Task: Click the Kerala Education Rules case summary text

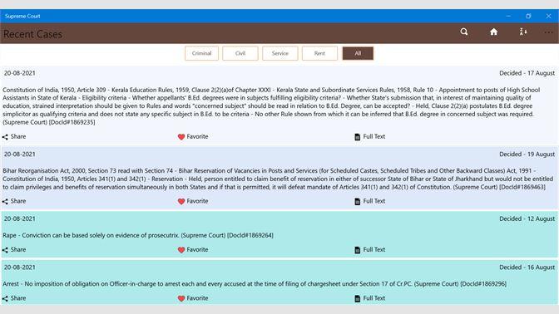Action: coord(271,105)
